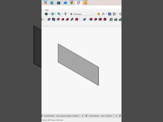
Task: Click the axis cross coordinate icon
Action: point(103,14)
